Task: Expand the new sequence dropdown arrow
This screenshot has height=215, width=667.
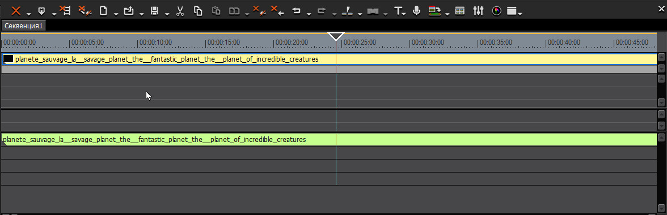Action: pos(116,14)
